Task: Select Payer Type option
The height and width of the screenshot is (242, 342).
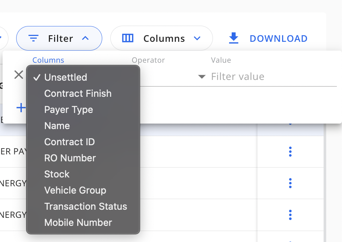Action: click(x=83, y=110)
